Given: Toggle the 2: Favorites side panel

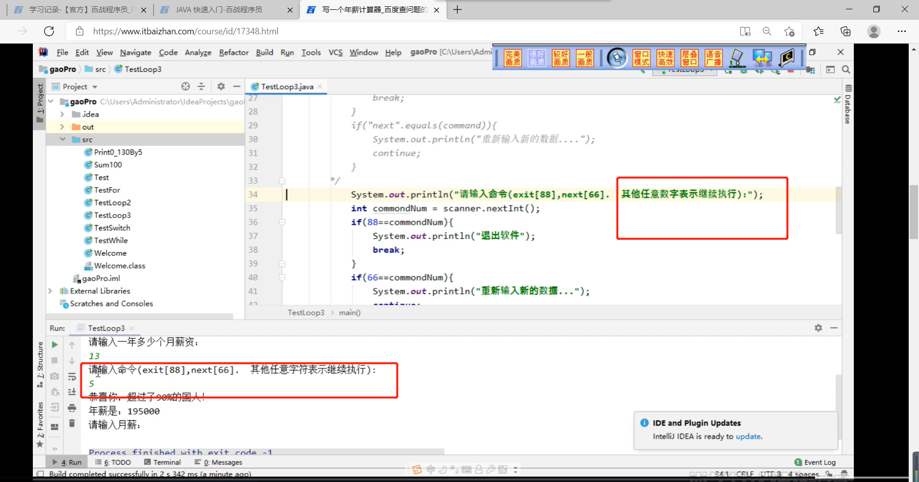Looking at the screenshot, I should 40,424.
